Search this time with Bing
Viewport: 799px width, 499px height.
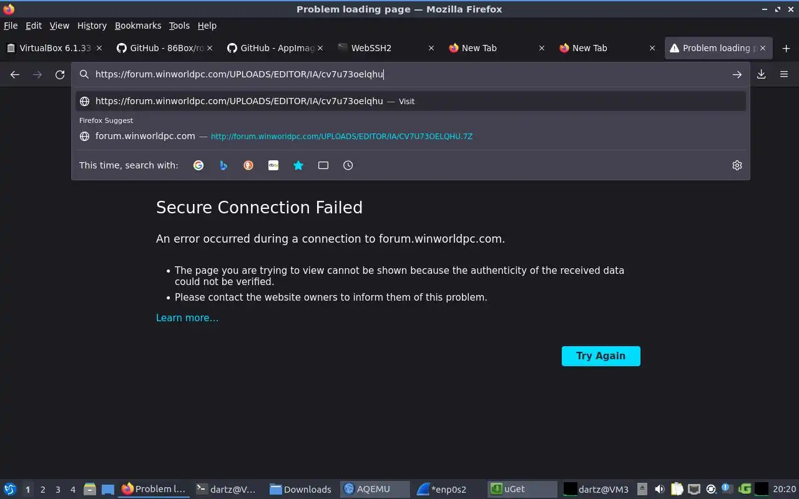pyautogui.click(x=223, y=165)
